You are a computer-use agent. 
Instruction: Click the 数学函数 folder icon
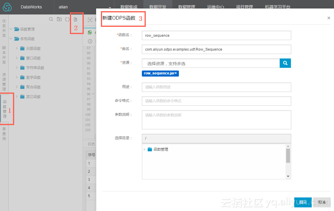pyautogui.click(x=22, y=77)
